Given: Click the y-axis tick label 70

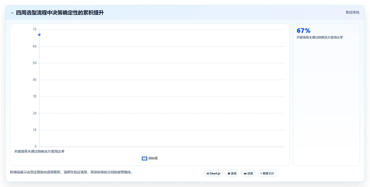Looking at the screenshot, I should 35,29.
